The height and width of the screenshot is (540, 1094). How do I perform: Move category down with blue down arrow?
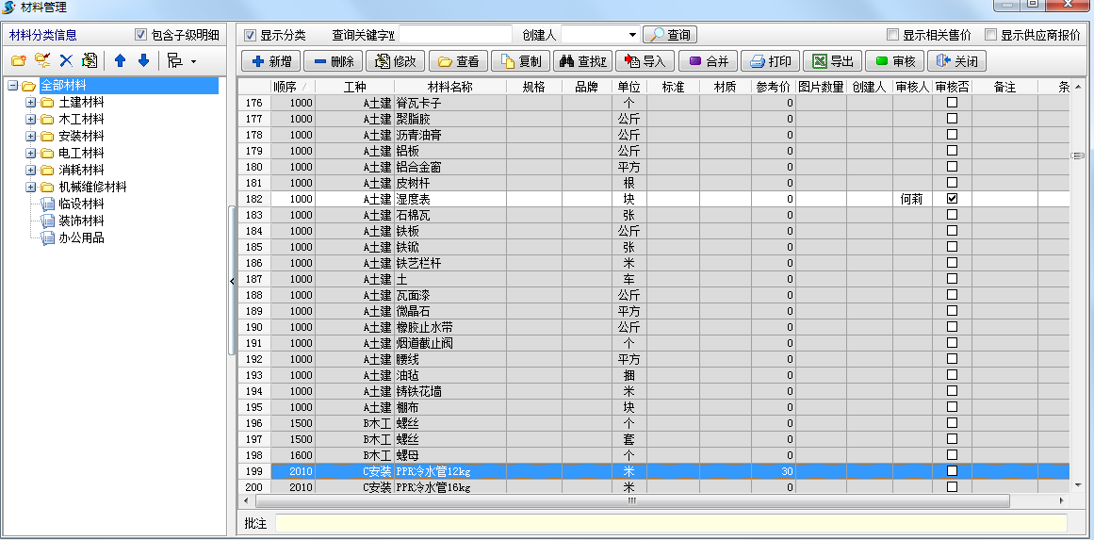pos(143,61)
